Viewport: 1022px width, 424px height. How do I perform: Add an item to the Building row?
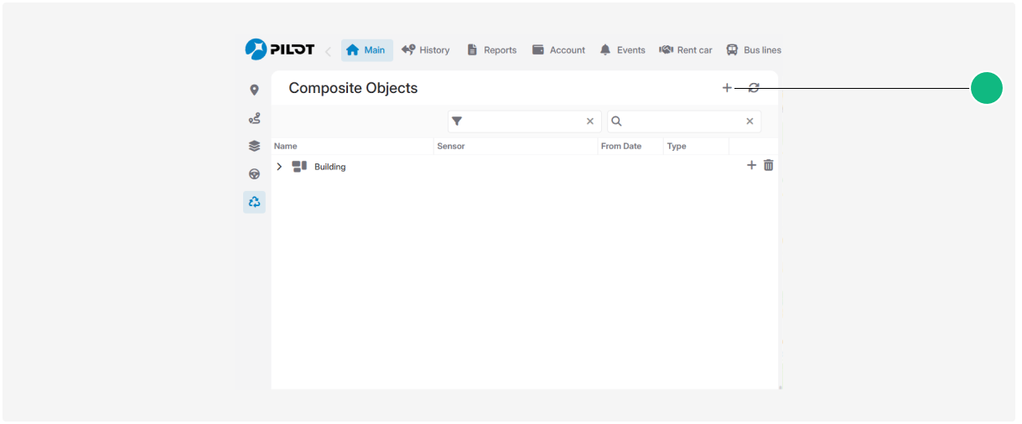point(751,166)
